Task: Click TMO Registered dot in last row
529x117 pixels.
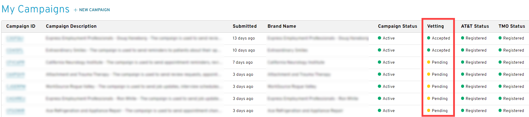Action: (x=500, y=111)
